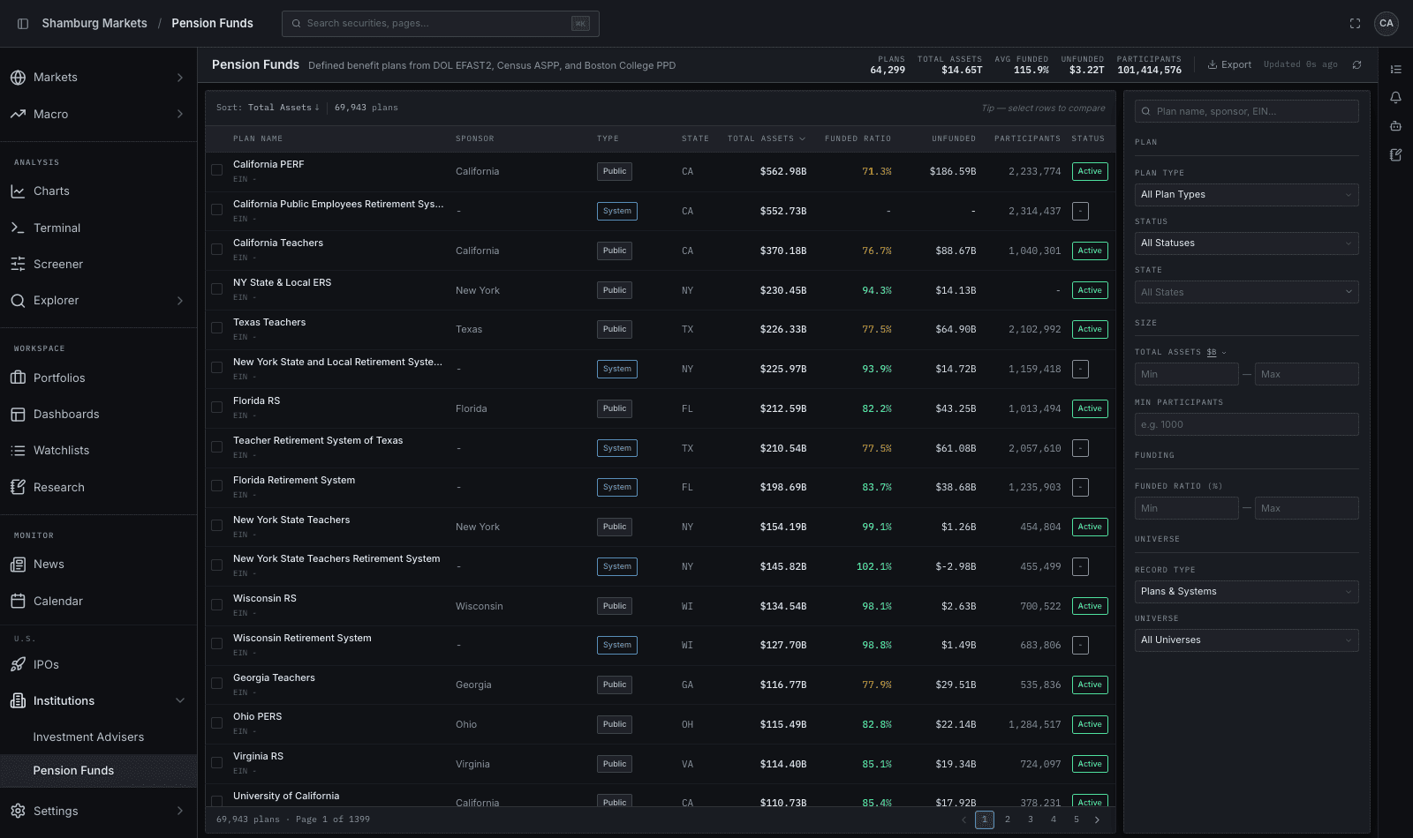
Task: Click the plan name, sponsor, EIN filter box
Action: tap(1246, 111)
